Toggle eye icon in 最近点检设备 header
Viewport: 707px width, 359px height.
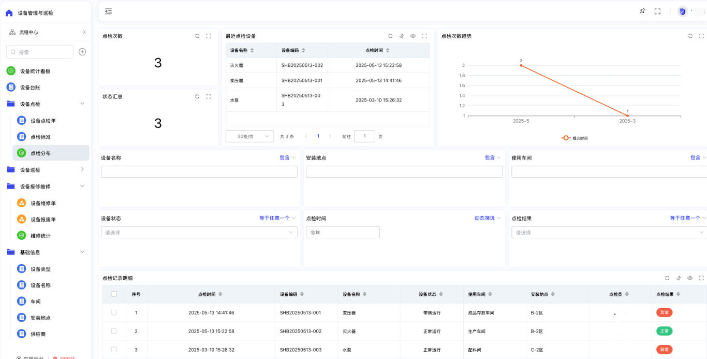pos(413,36)
